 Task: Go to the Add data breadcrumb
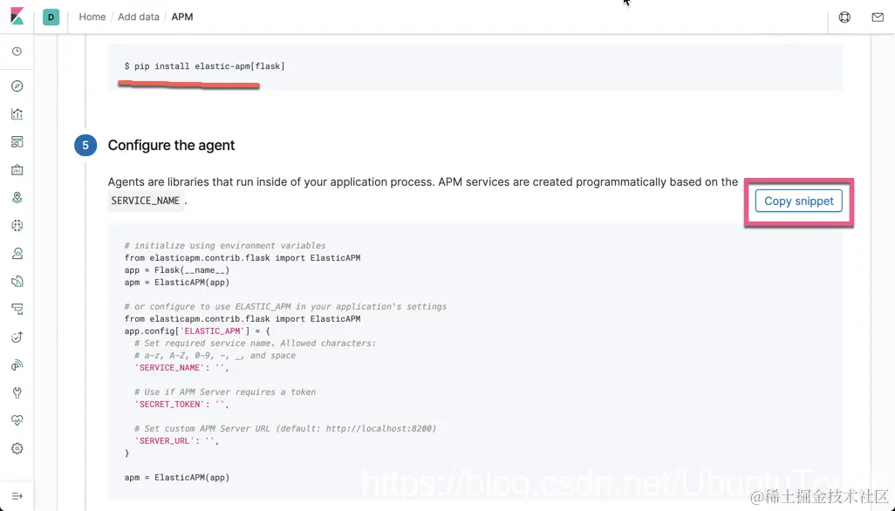coord(139,17)
